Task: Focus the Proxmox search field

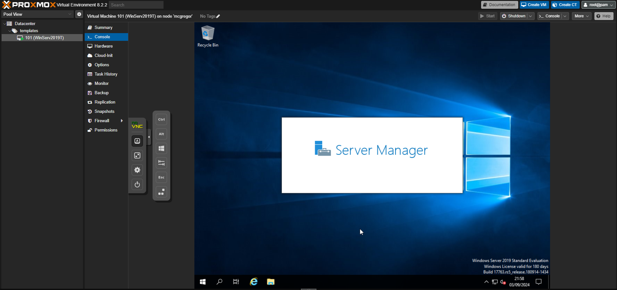Action: tap(136, 5)
